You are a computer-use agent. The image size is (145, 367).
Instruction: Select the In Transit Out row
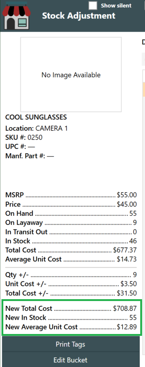[71, 232]
